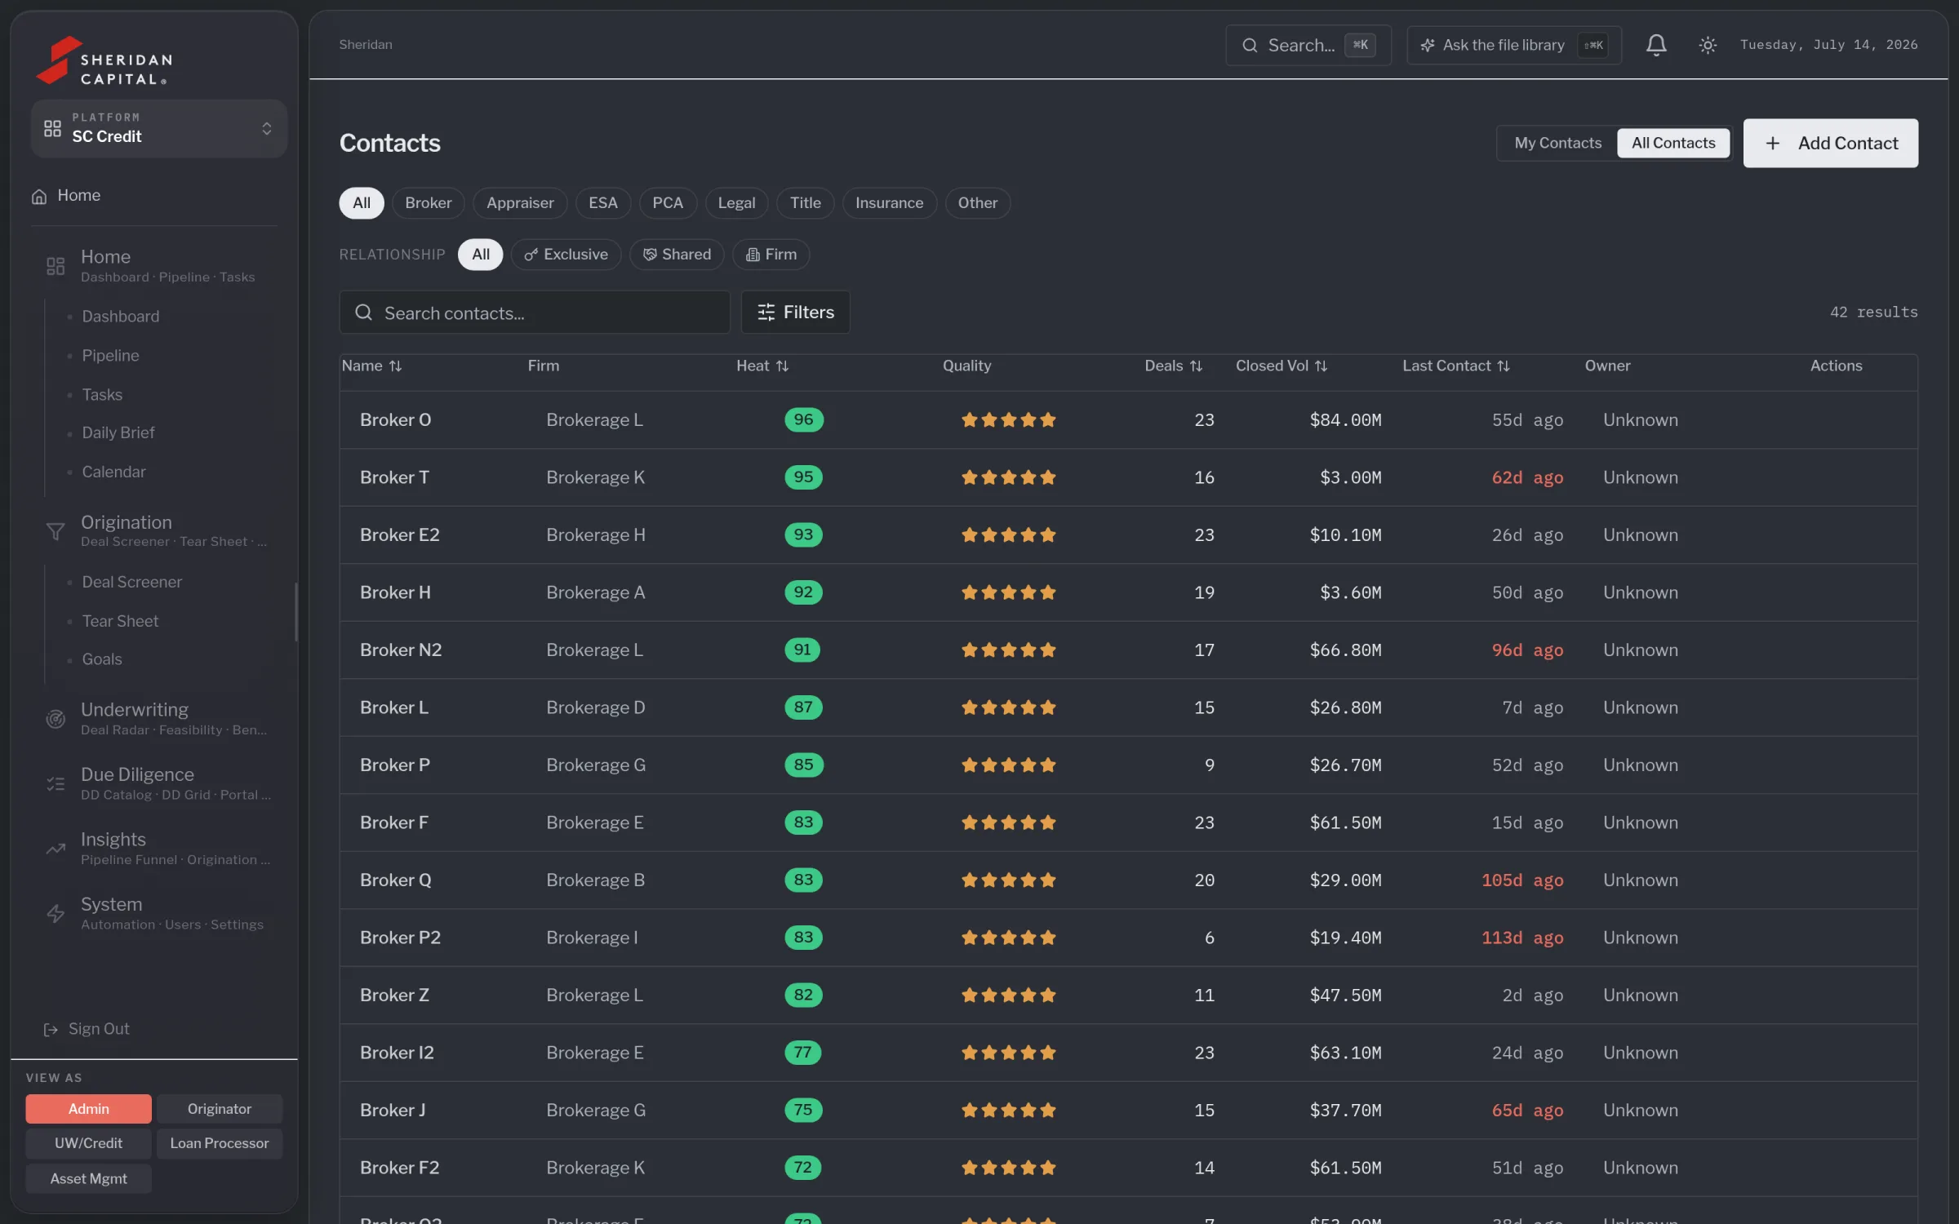The height and width of the screenshot is (1224, 1959).
Task: Click the Add Contact button
Action: (1830, 143)
